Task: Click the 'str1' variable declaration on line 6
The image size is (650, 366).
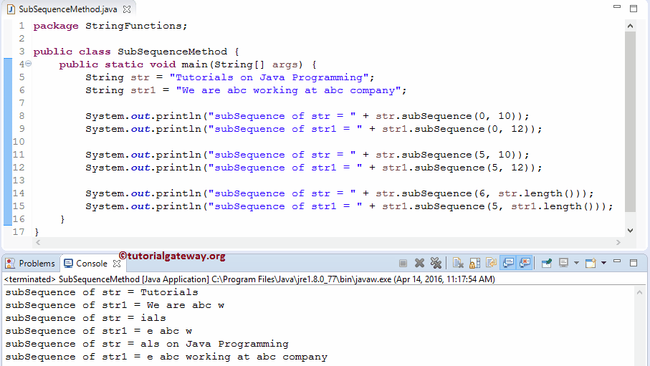Action: (143, 90)
